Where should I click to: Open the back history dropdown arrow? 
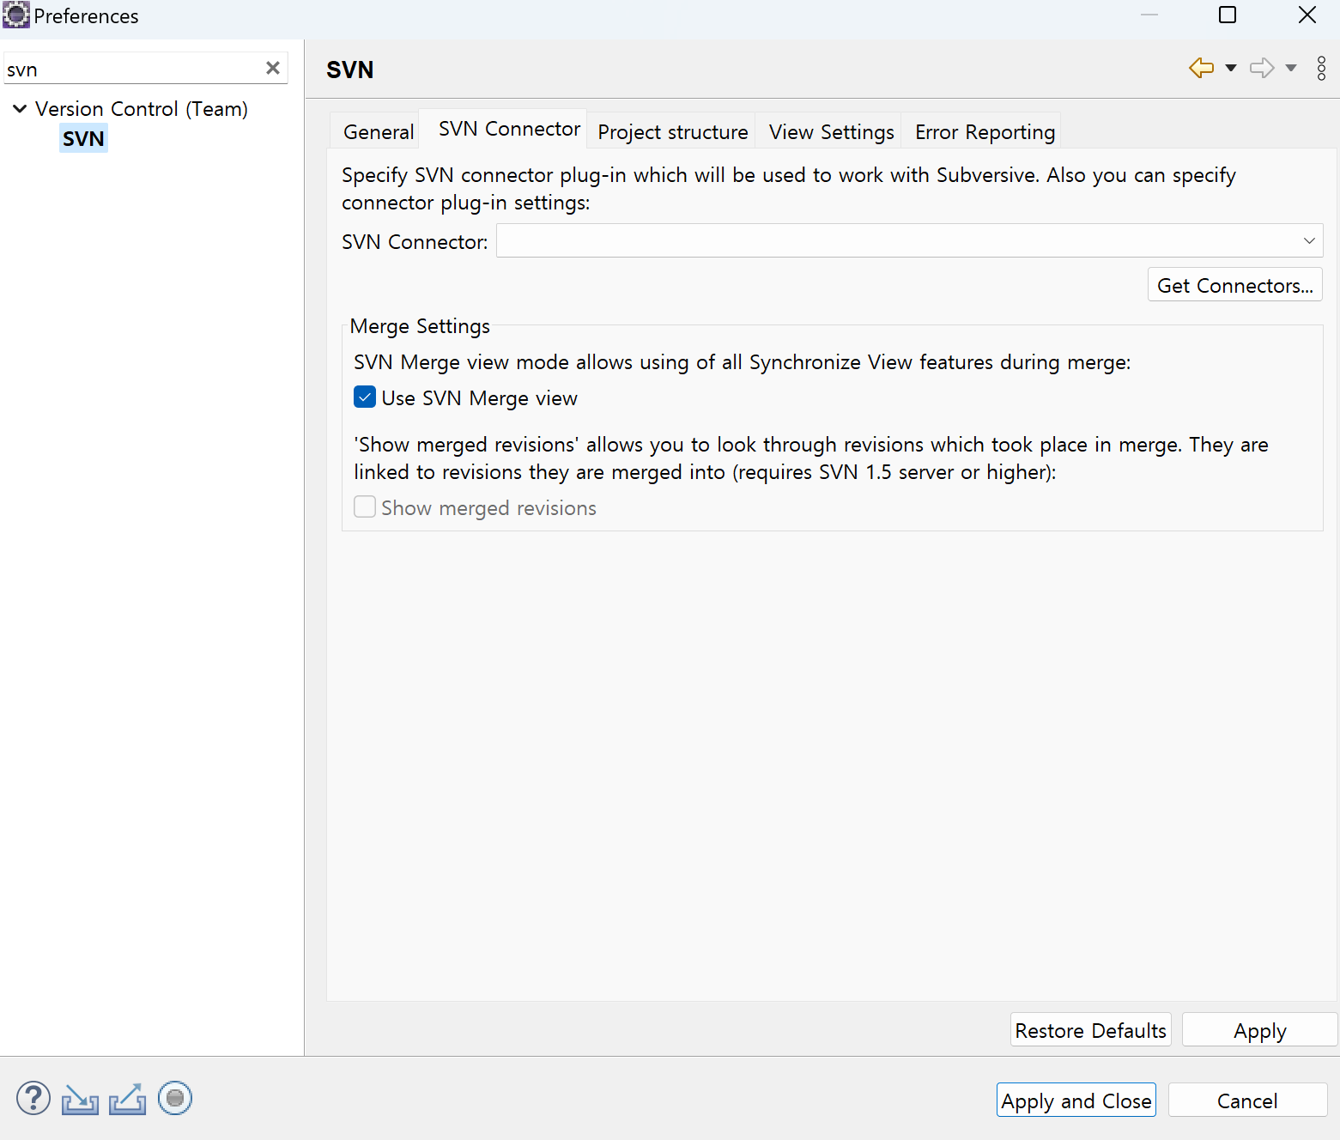1230,68
